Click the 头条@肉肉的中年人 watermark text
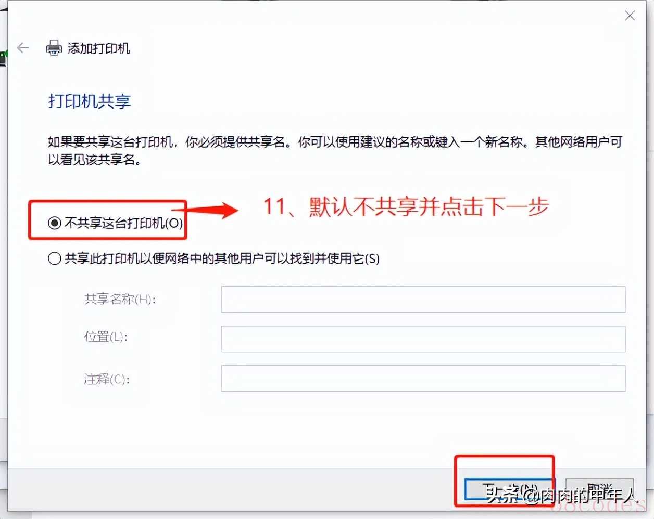 561,495
